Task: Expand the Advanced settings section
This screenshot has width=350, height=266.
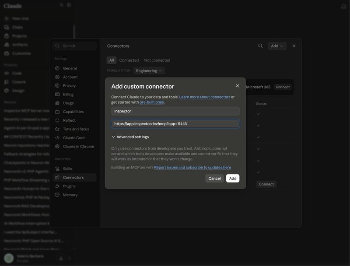Action: pyautogui.click(x=130, y=137)
